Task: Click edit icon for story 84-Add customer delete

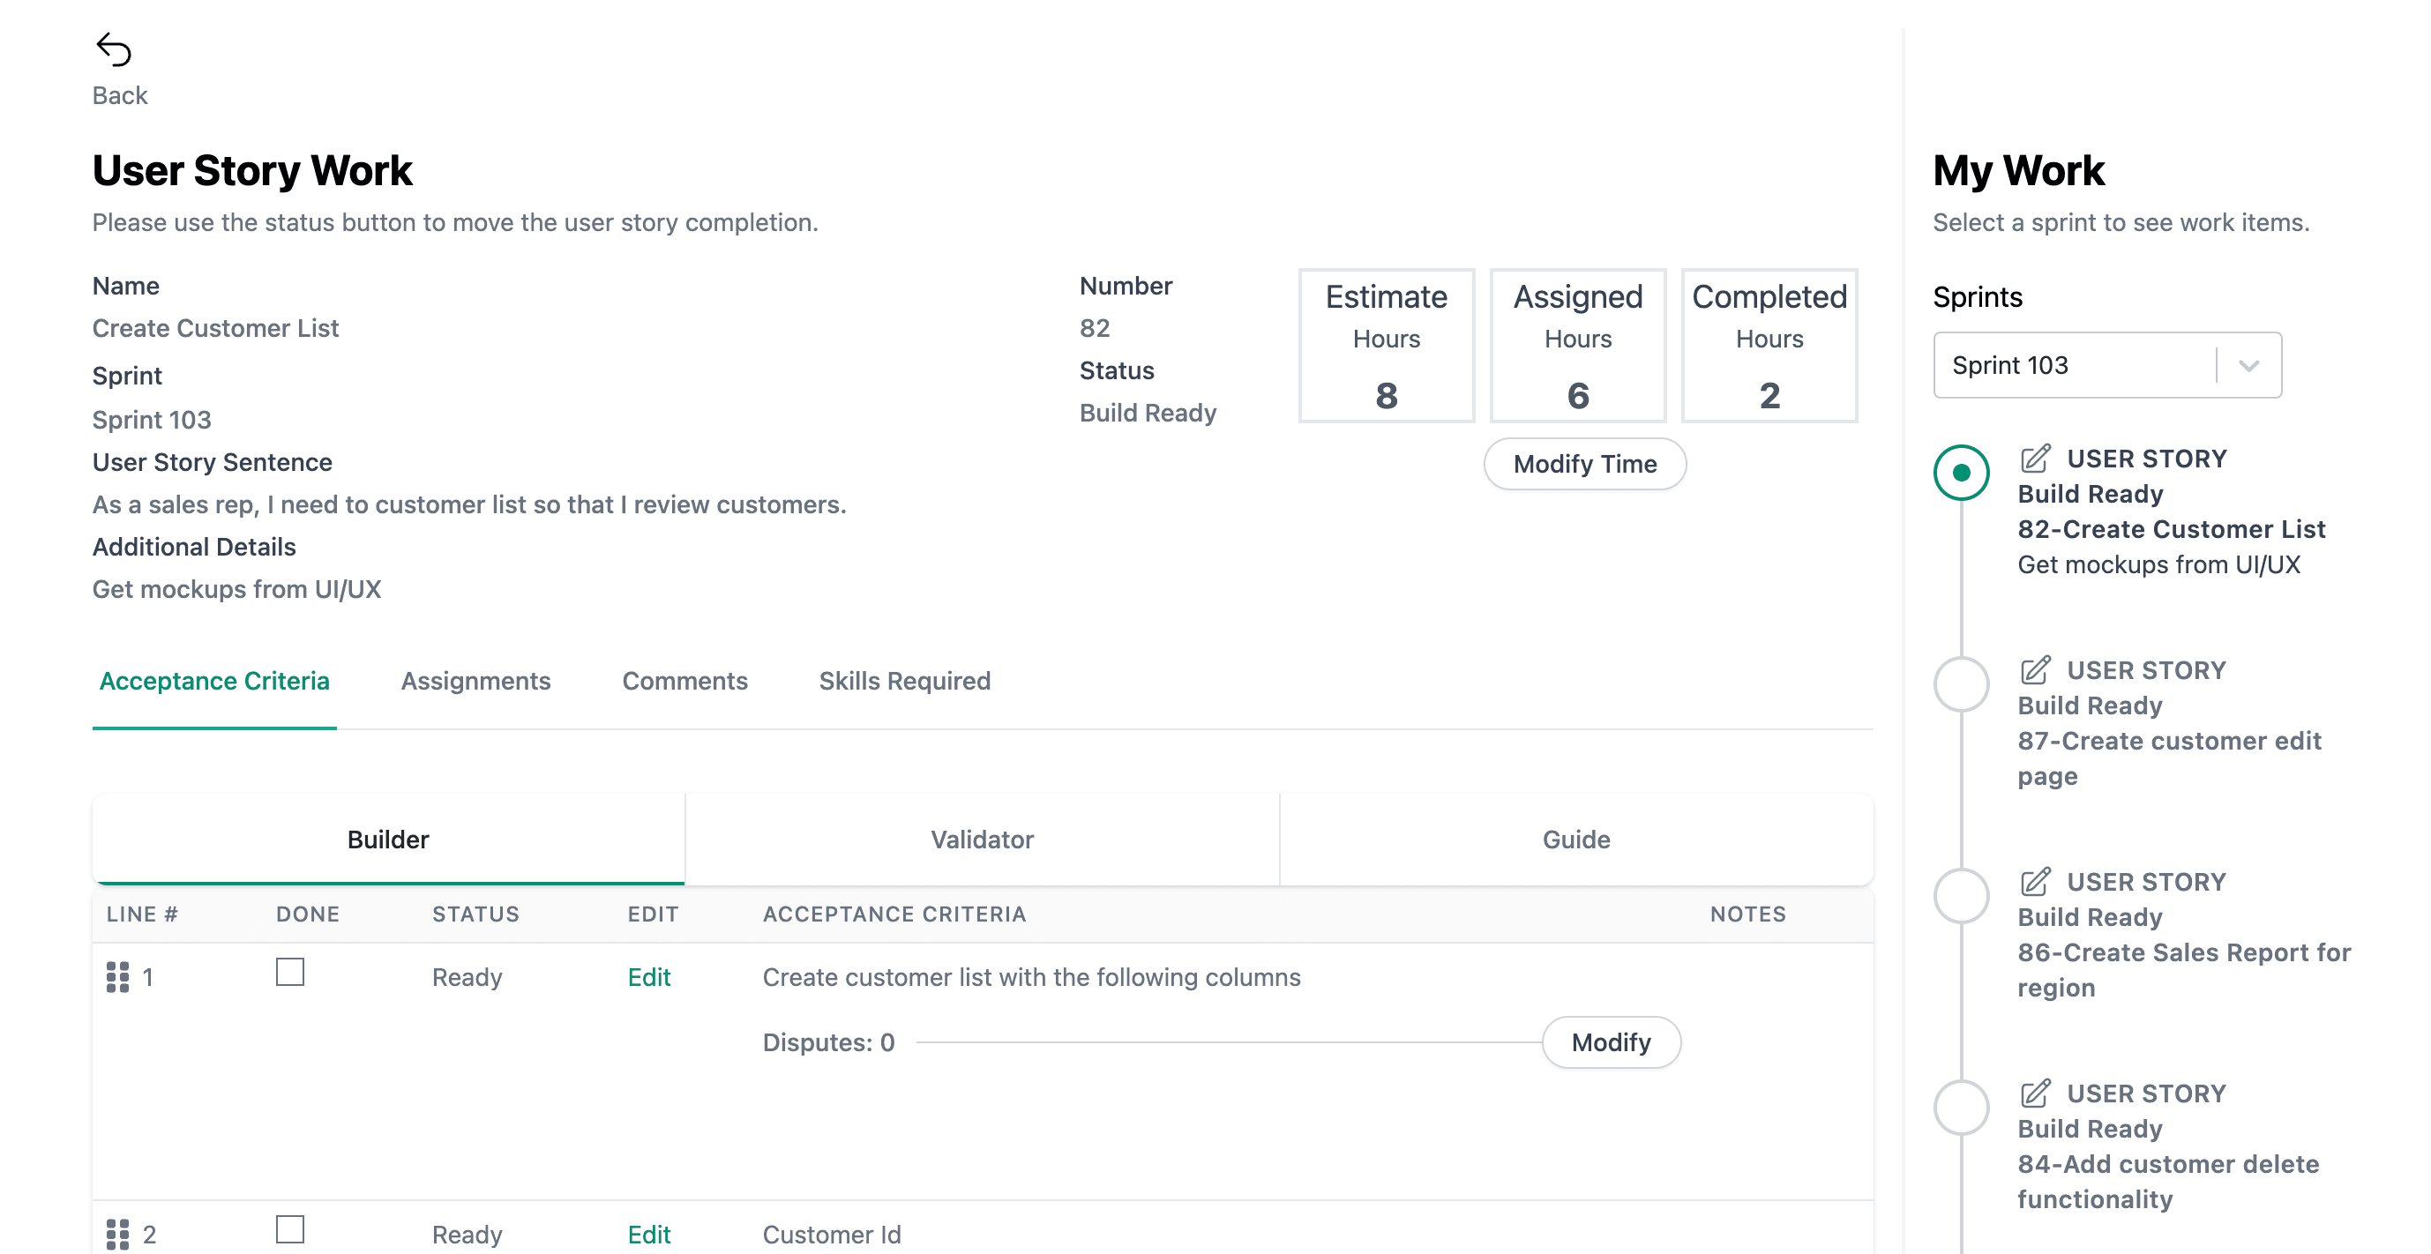Action: coord(2035,1093)
